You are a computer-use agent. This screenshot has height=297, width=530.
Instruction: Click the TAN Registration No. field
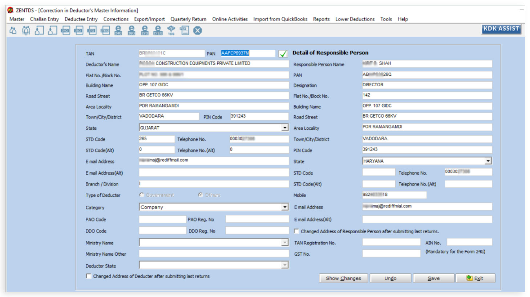pos(391,242)
